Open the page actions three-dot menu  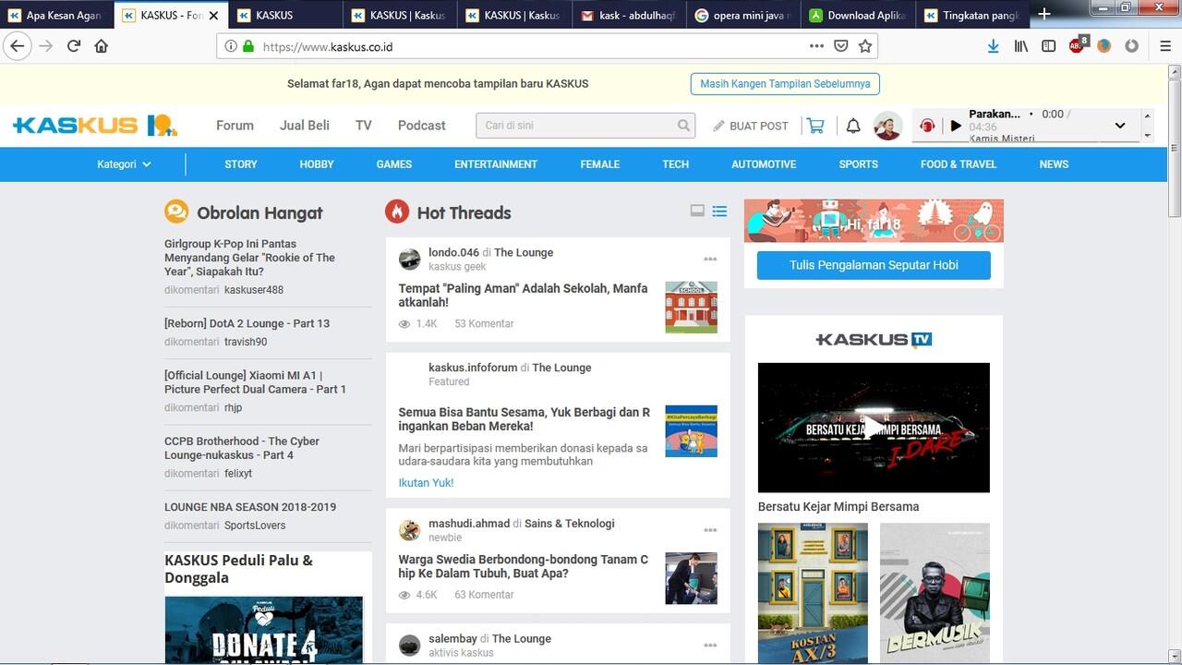[x=816, y=45]
